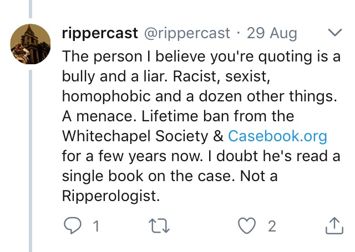Viewport: 355px width, 252px height.
Task: Expand the tweet options chevron
Action: [x=334, y=33]
